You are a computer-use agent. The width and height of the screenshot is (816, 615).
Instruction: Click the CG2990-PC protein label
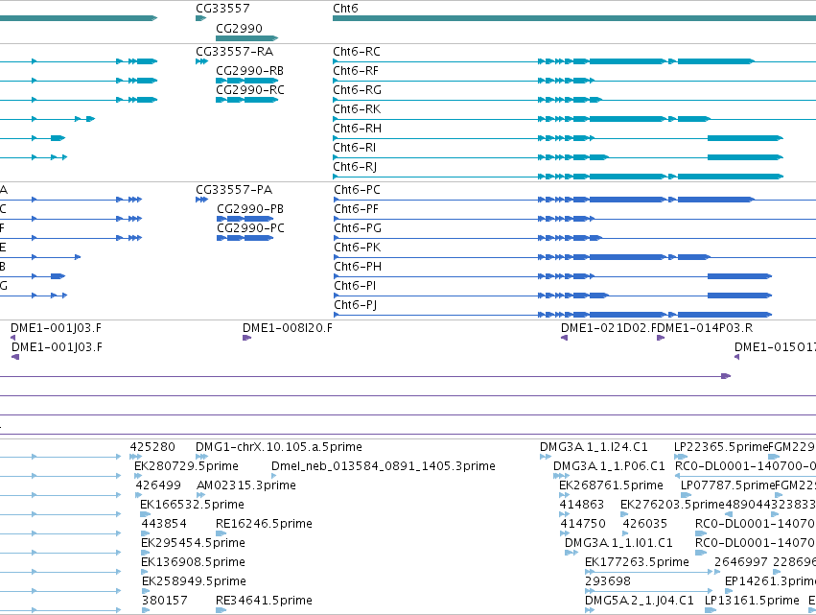pyautogui.click(x=251, y=228)
